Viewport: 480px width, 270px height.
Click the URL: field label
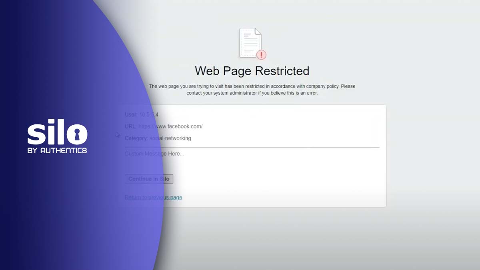pos(131,126)
